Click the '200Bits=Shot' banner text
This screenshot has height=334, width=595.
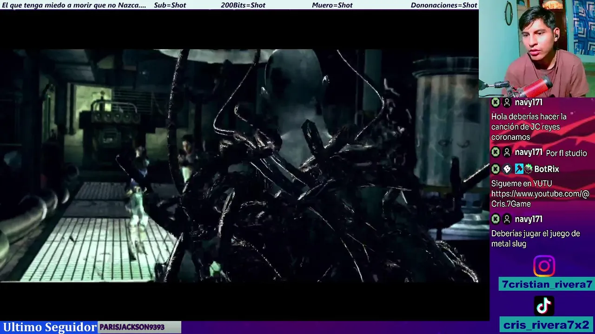243,5
